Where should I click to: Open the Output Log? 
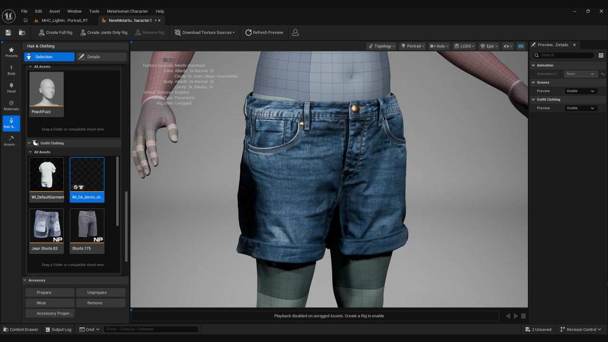(x=58, y=329)
